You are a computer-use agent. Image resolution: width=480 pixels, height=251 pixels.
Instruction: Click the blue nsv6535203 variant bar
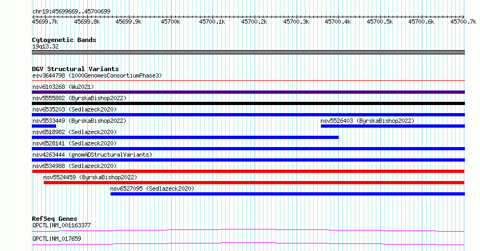[248, 115]
